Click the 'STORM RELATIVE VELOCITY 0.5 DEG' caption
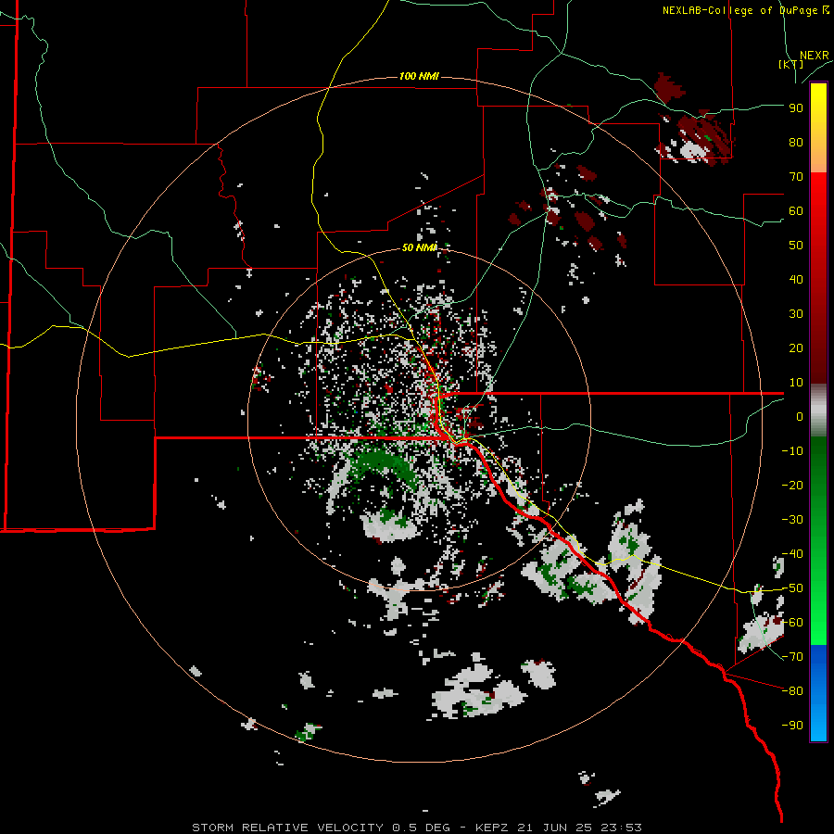The image size is (834, 834). 321,828
